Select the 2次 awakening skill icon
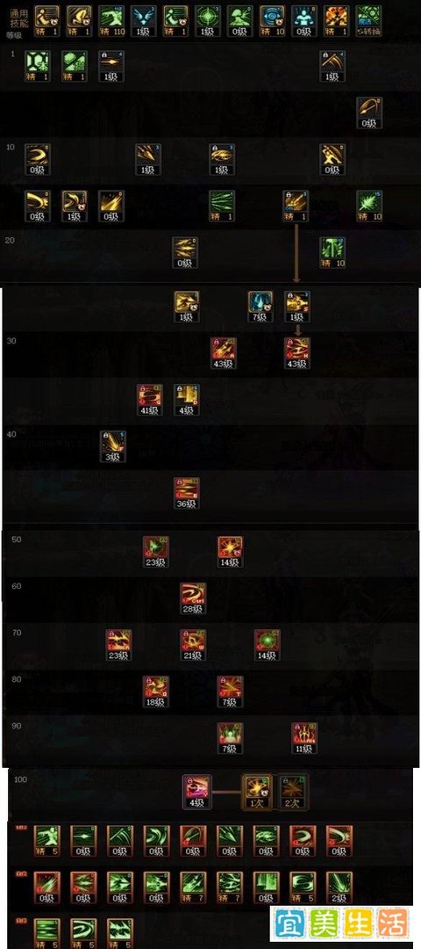 tap(293, 791)
